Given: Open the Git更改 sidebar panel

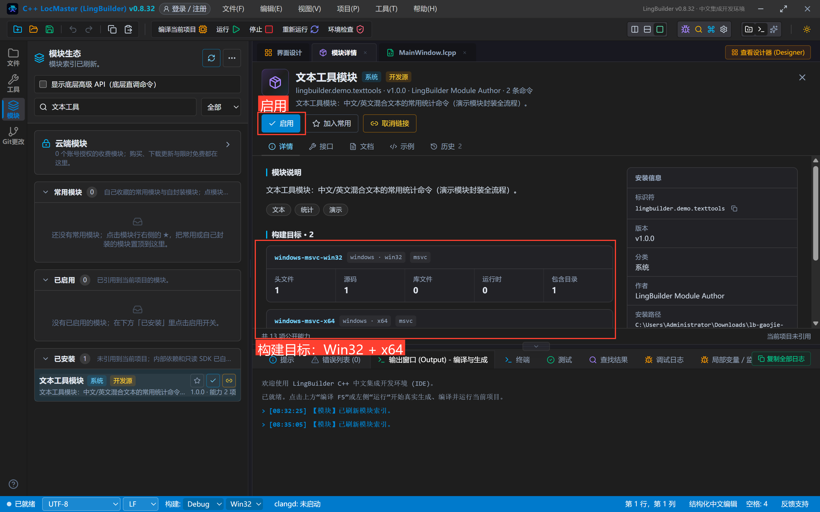Looking at the screenshot, I should coord(13,135).
